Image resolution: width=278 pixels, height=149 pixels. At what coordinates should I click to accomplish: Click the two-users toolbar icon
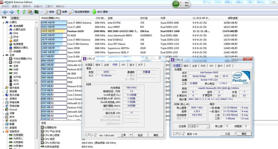click(x=30, y=12)
